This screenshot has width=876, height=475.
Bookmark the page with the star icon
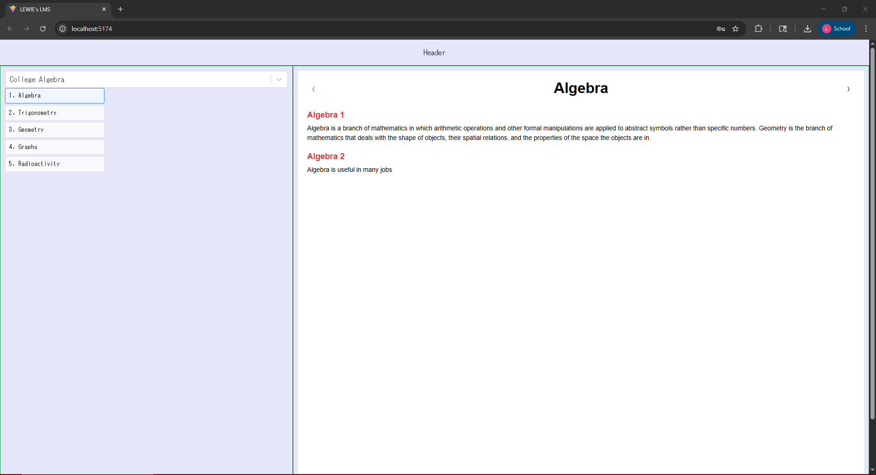[736, 29]
